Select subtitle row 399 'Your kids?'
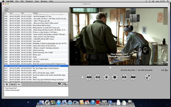 (x=36, y=41)
